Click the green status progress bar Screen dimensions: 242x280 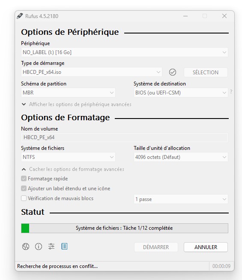coord(125,228)
